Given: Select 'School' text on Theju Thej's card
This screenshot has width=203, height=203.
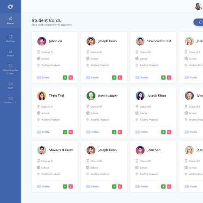Looking at the screenshot, I should [x=45, y=113].
